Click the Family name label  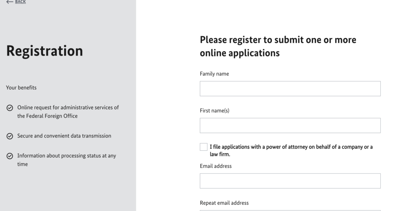click(214, 74)
